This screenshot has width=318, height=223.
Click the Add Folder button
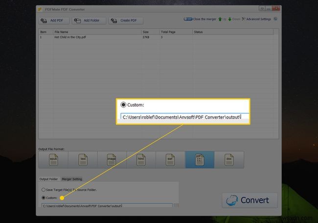89,21
